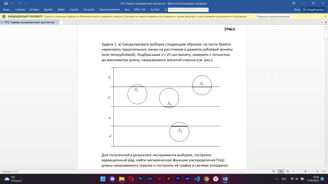
Task: Open the Ссылки ribbon tab
Action: coord(74,9)
